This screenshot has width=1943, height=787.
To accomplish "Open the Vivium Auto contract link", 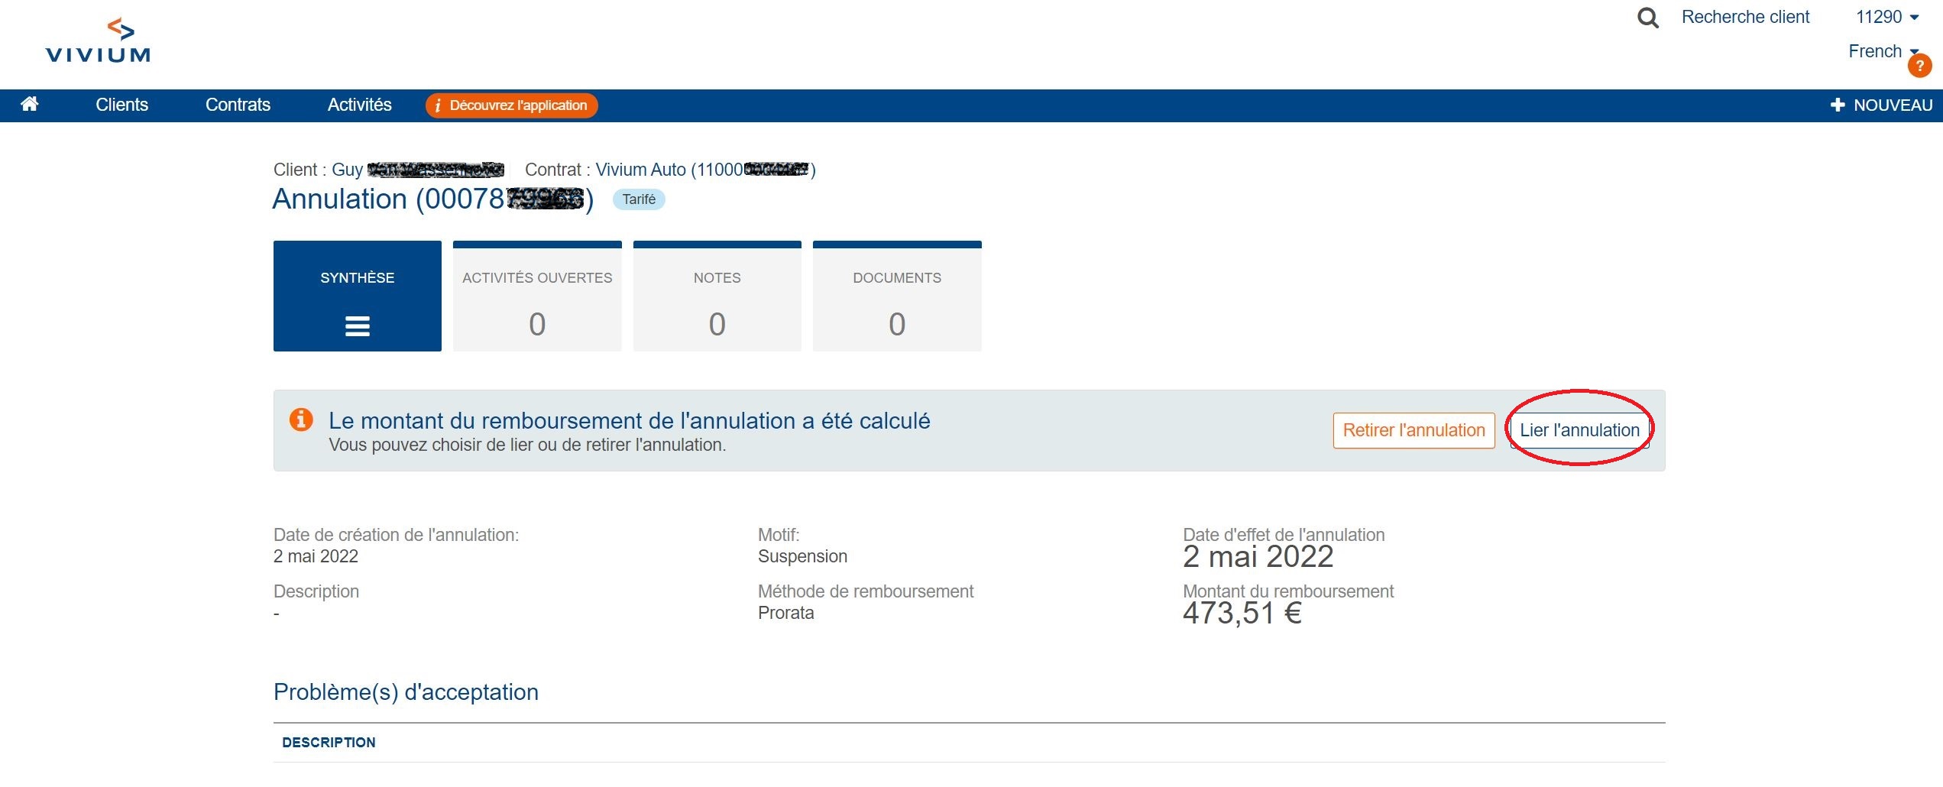I will [x=705, y=170].
